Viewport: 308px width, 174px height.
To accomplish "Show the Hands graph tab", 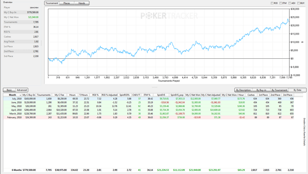I will tap(82, 3).
